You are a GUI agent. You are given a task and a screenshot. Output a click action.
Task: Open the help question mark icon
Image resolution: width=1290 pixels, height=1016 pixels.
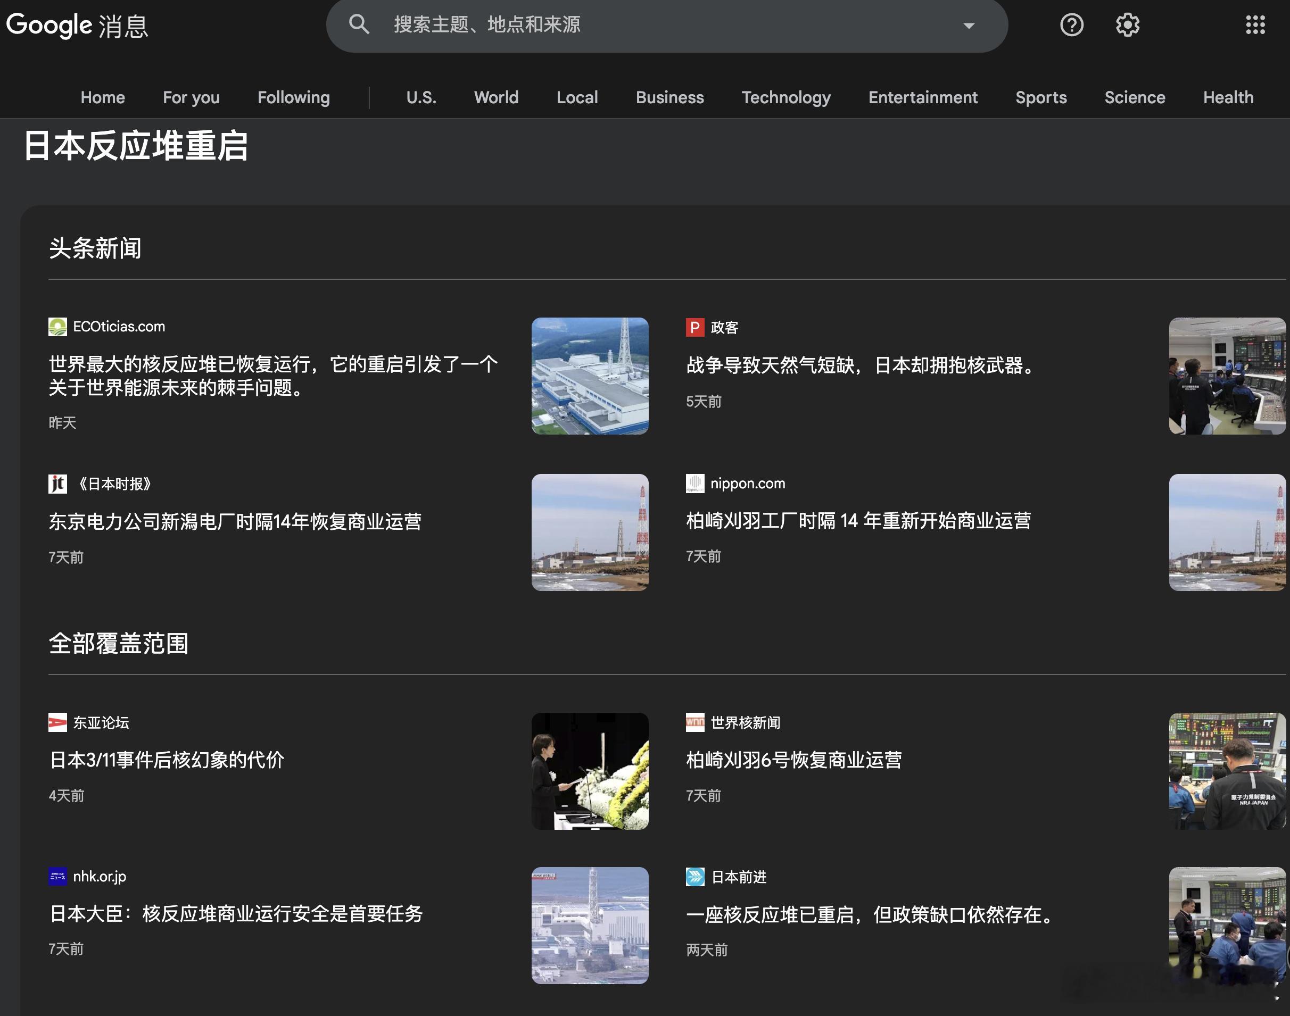[1072, 25]
